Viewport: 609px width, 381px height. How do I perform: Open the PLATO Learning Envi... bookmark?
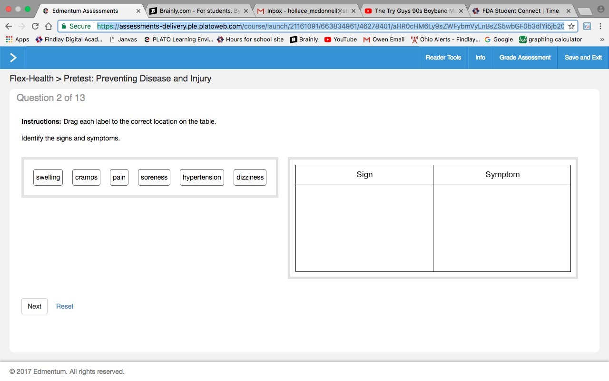click(178, 40)
